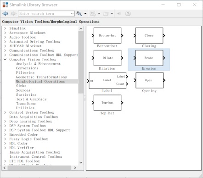Expand the Simulink tree node
Image resolution: width=203 pixels, height=178 pixels.
pos(5,28)
